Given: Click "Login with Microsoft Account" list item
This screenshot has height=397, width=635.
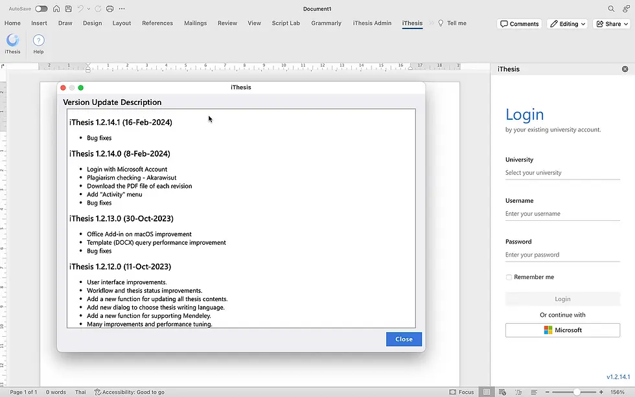Looking at the screenshot, I should pos(127,169).
